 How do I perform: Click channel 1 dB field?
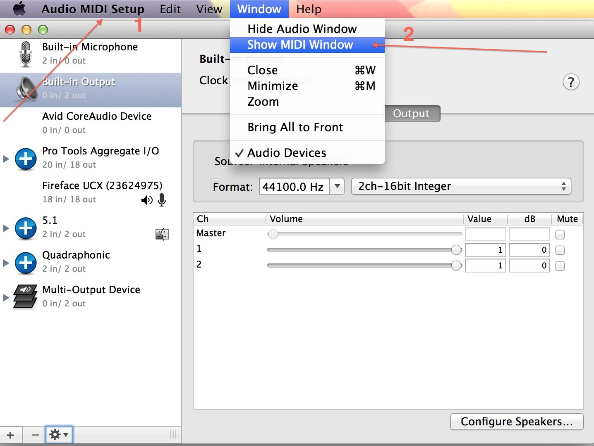(x=529, y=250)
